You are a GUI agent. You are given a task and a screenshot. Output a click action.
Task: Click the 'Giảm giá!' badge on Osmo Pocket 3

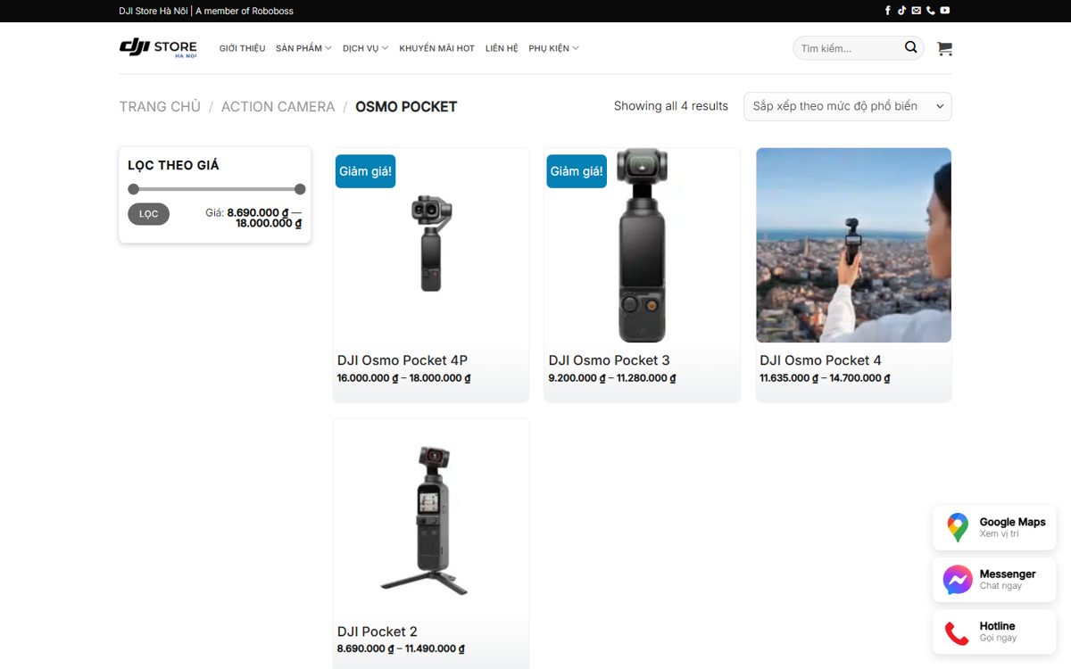pos(577,171)
